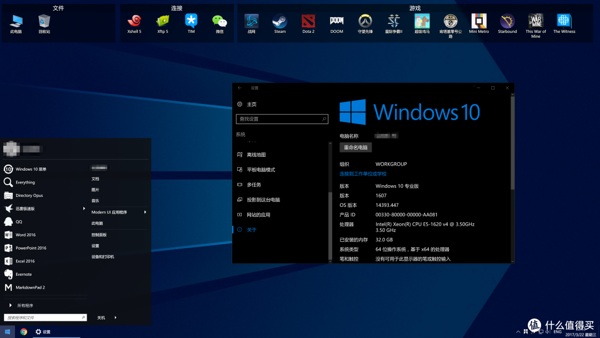The image size is (600, 338).
Task: Show hidden system tray icons
Action: [518, 332]
